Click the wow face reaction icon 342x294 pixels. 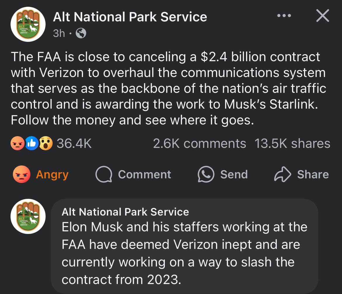point(46,143)
